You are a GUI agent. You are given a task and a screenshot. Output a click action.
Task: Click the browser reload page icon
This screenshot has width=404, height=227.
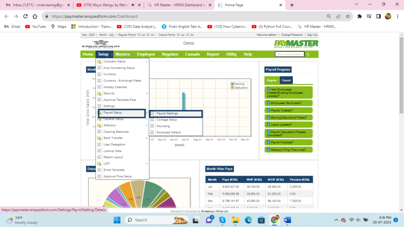click(x=26, y=17)
